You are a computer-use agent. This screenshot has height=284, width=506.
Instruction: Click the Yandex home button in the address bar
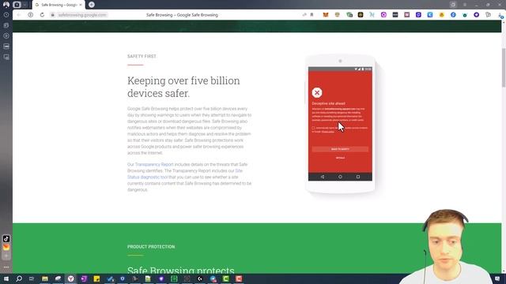[30, 15]
